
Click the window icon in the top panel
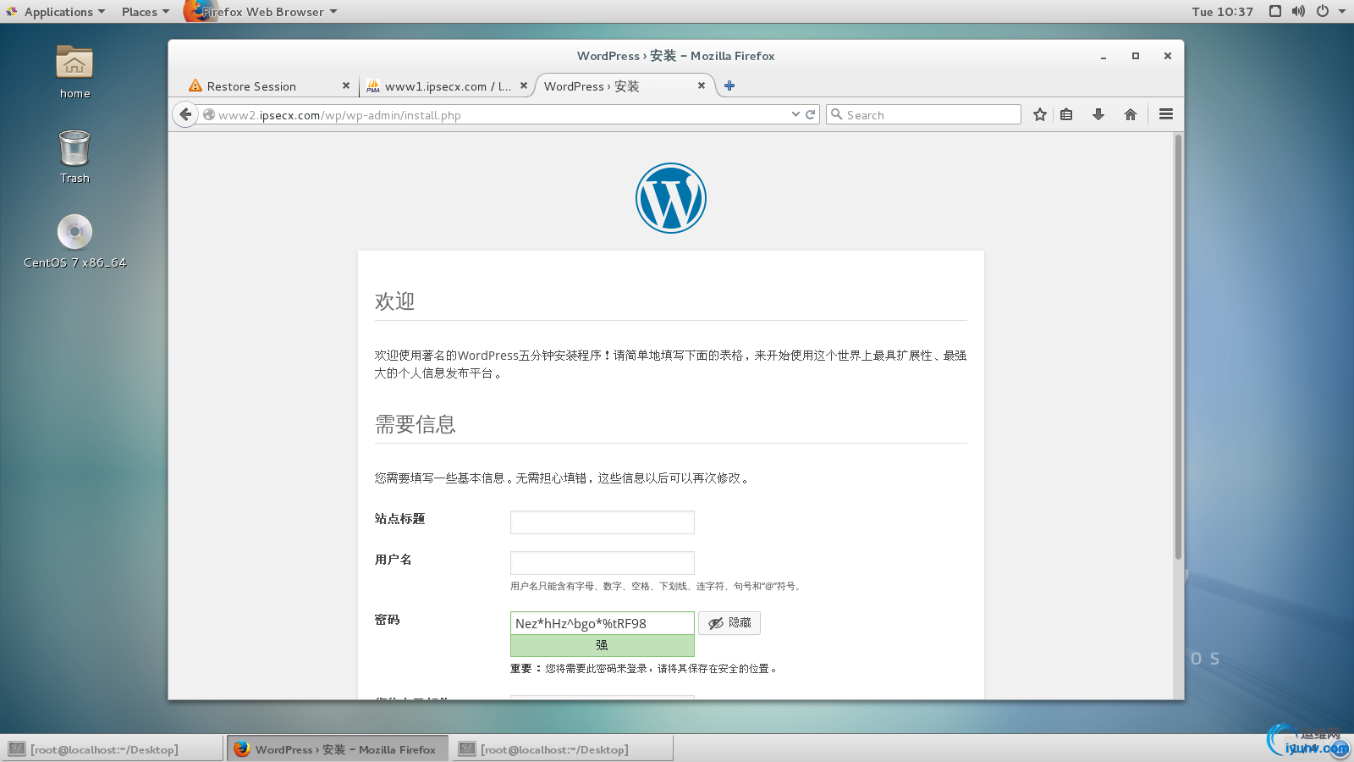(1275, 11)
